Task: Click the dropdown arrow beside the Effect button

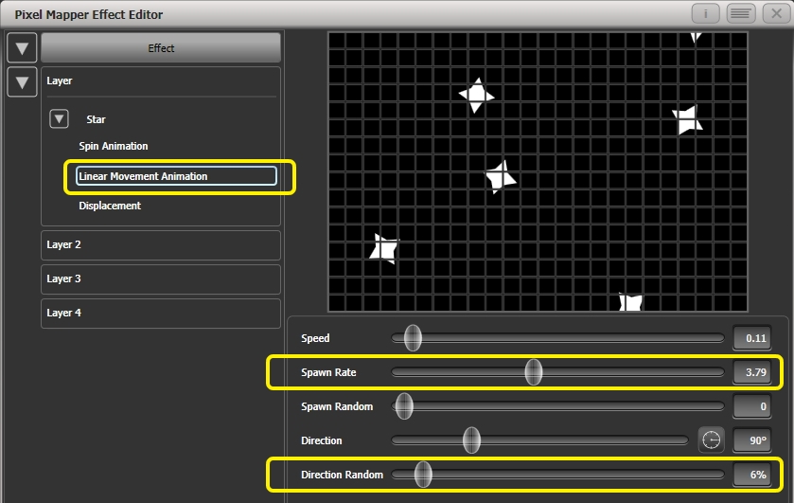Action: point(22,48)
